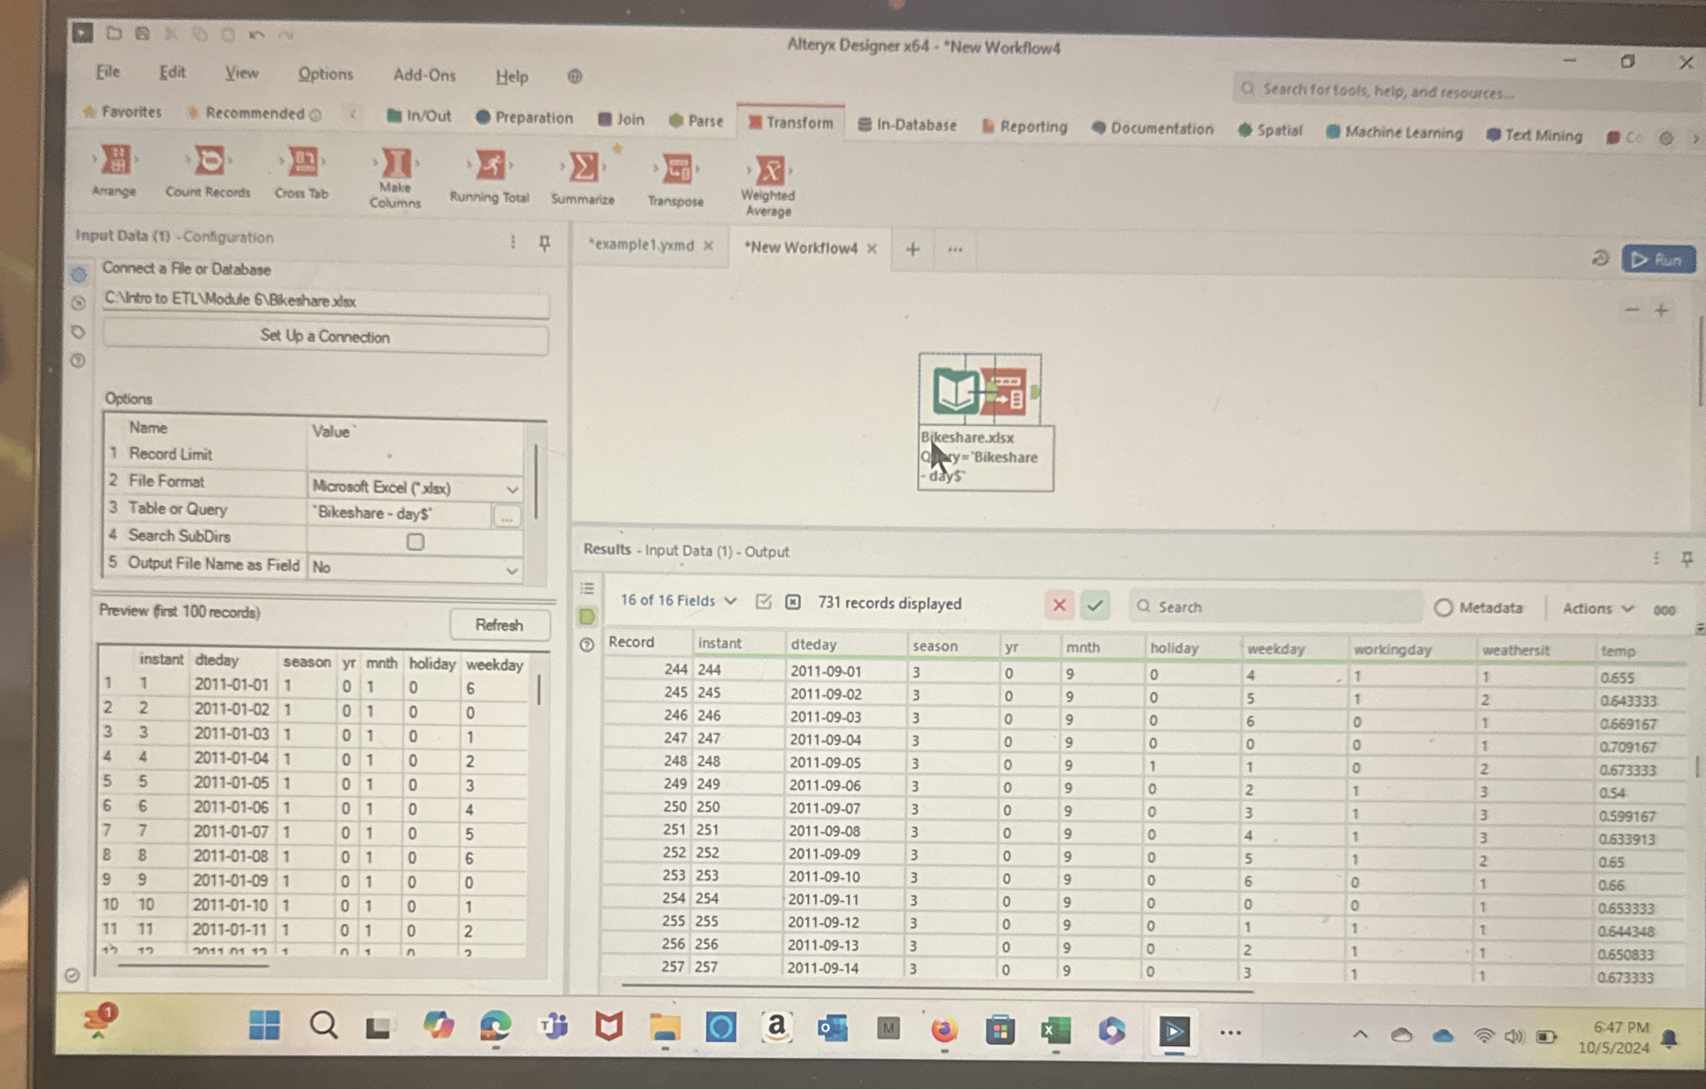Open the Table or Query browse dialog
The width and height of the screenshot is (1706, 1089).
(x=507, y=516)
